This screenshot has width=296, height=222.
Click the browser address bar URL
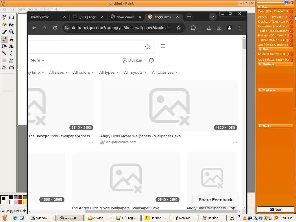coord(121,28)
